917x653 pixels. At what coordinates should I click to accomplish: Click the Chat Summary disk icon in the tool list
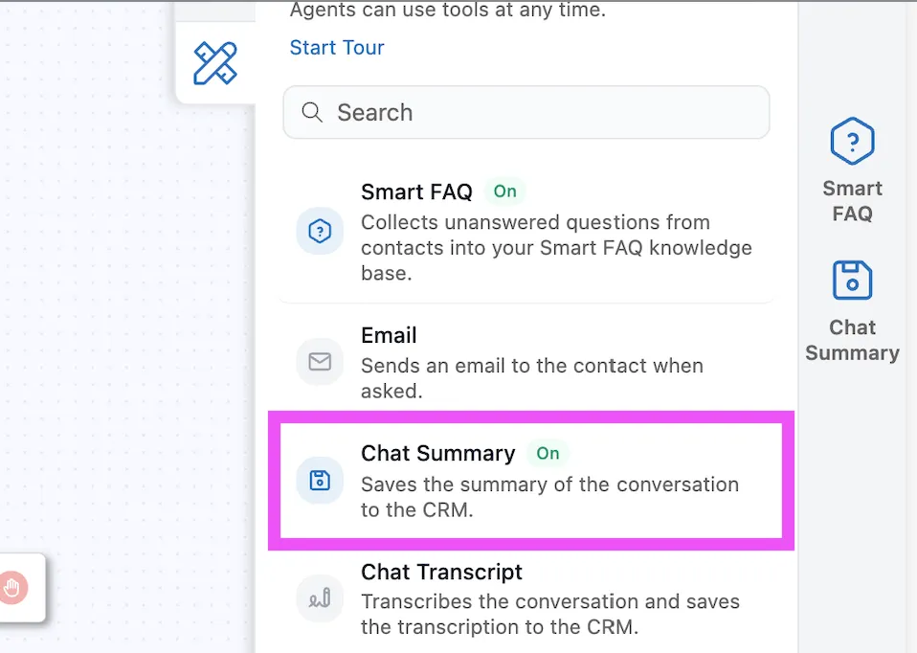click(320, 480)
